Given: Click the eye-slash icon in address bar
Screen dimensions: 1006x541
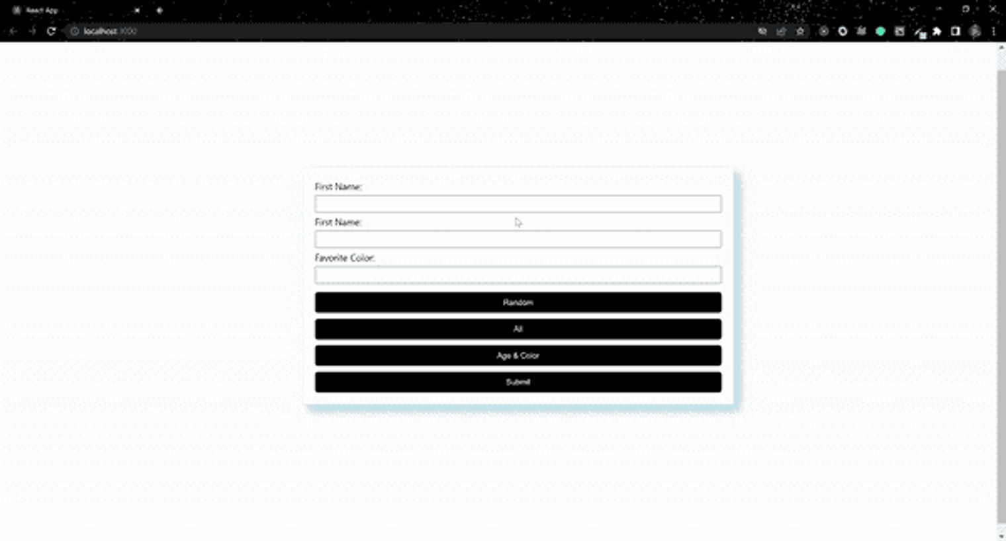Looking at the screenshot, I should tap(762, 31).
